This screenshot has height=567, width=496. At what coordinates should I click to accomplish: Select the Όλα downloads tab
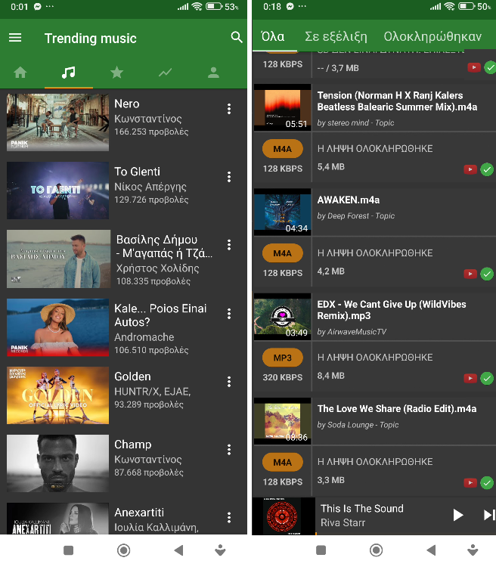click(x=273, y=36)
